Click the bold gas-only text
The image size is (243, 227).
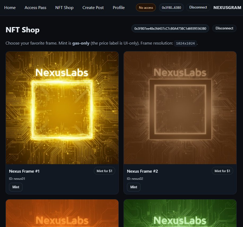(x=81, y=43)
